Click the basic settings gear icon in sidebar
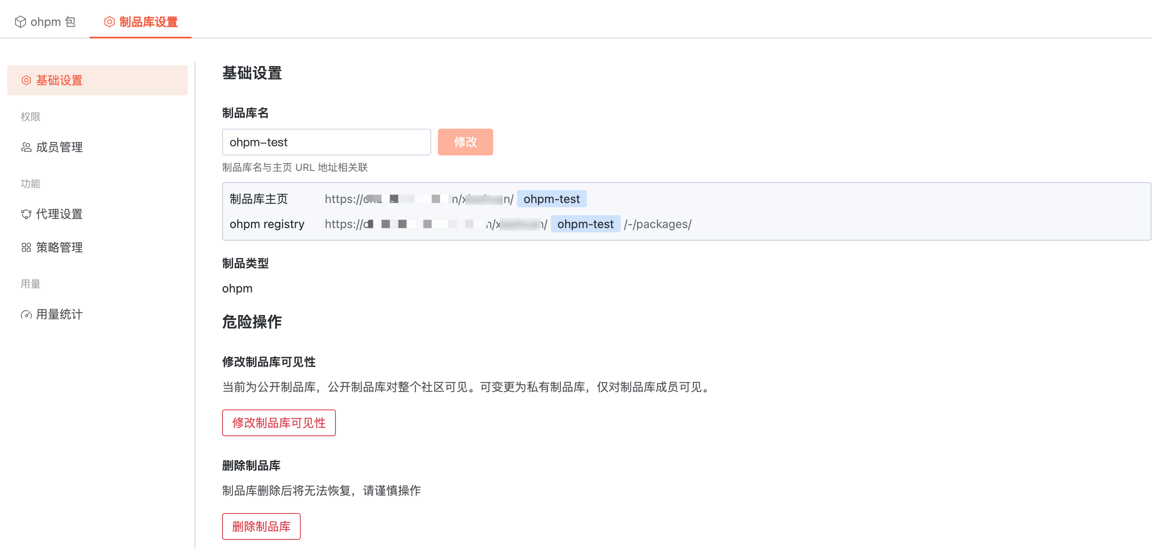The width and height of the screenshot is (1157, 549). click(x=26, y=80)
